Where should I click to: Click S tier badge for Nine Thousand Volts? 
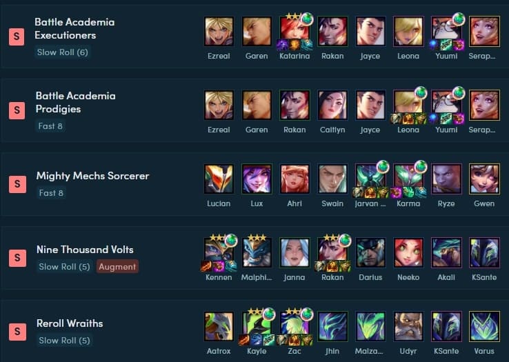point(17,258)
